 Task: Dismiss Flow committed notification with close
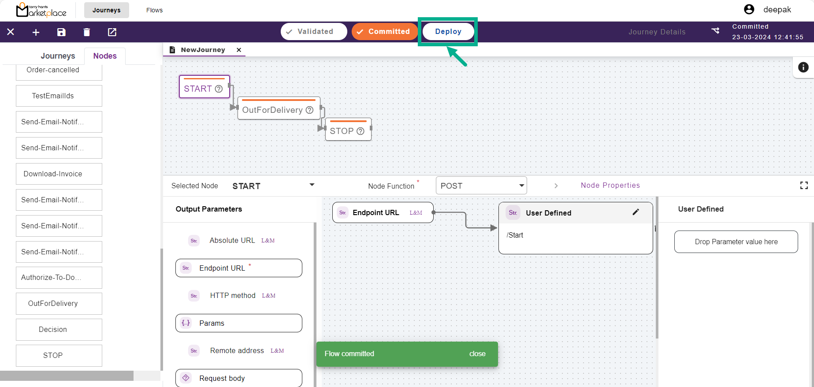(x=477, y=354)
